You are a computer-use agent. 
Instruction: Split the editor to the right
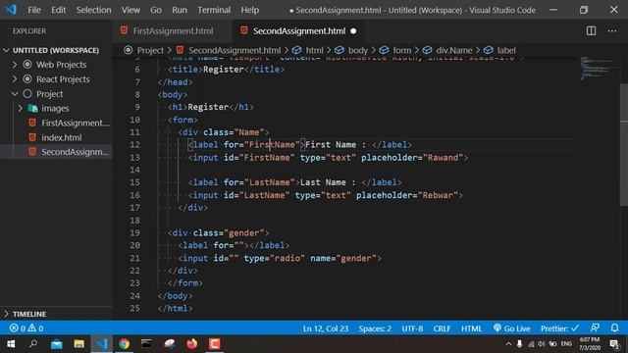click(591, 30)
